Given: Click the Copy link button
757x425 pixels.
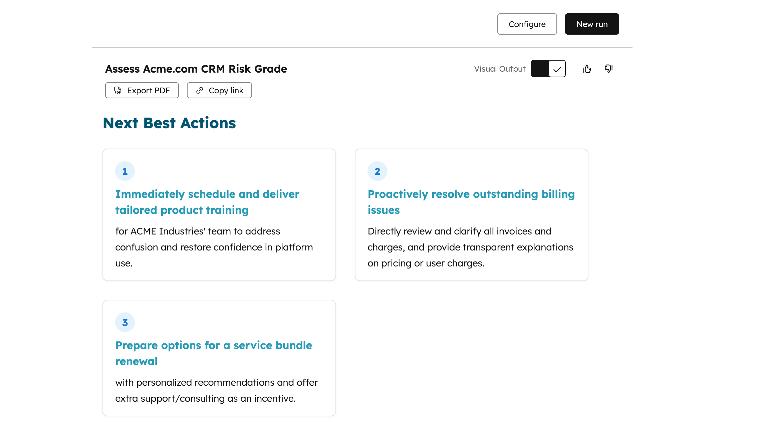Looking at the screenshot, I should point(219,90).
